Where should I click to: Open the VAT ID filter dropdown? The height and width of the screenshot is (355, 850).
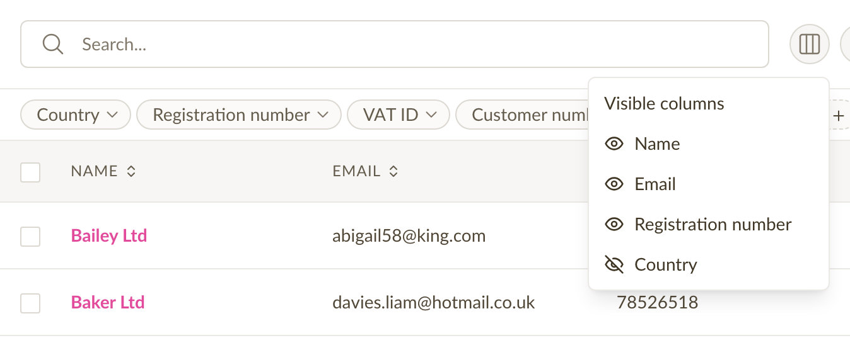tap(399, 115)
